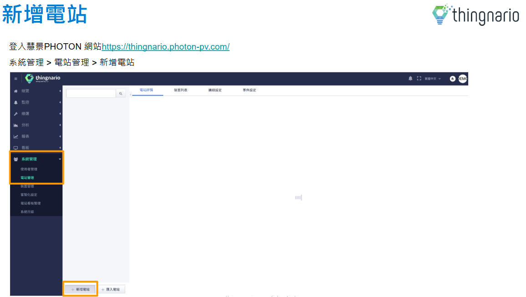
Task: Expand the 報表 menu arrow
Action: coord(60,136)
